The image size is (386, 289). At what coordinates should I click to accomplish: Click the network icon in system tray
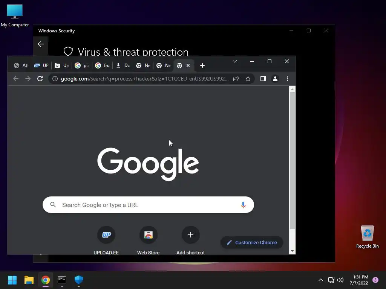click(331, 280)
